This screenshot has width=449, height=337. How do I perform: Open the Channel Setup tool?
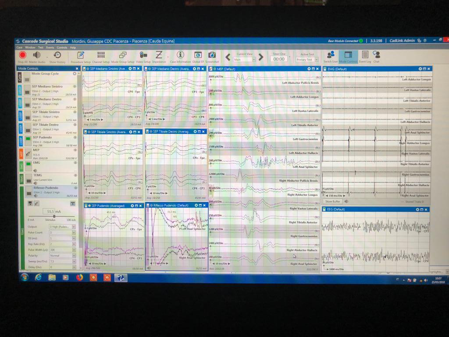101,56
